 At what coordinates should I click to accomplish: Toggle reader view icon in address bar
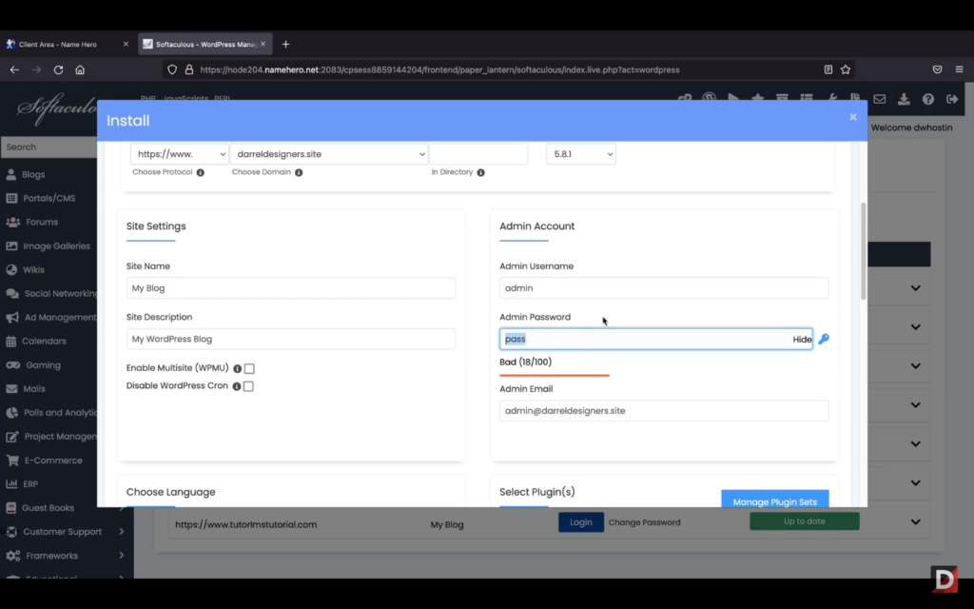[828, 69]
